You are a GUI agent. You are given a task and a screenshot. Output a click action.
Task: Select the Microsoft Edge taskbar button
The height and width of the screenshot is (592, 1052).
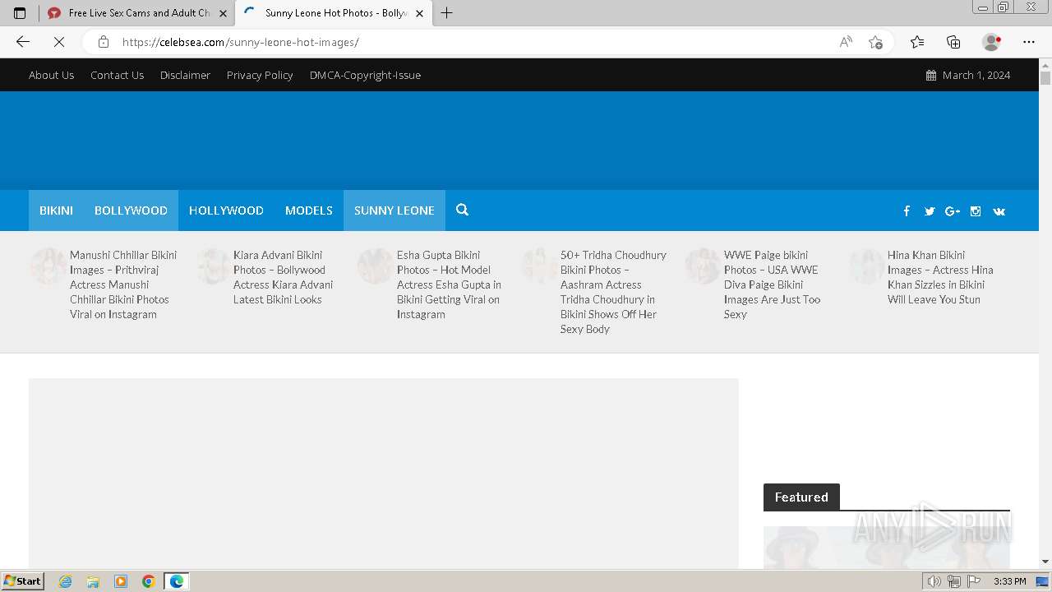click(176, 581)
